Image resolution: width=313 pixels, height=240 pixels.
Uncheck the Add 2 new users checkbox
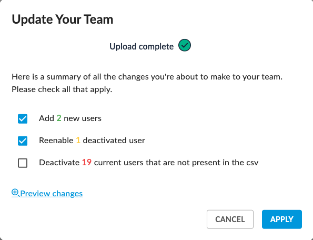pos(23,119)
